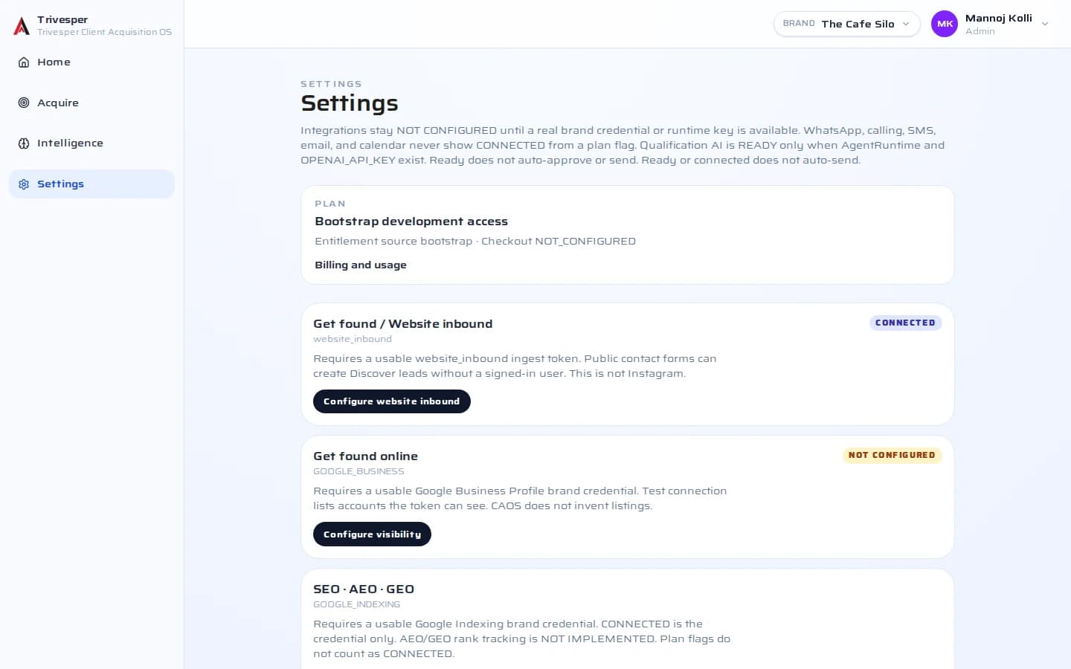
Task: Click the Configure visibility button
Action: (x=372, y=534)
